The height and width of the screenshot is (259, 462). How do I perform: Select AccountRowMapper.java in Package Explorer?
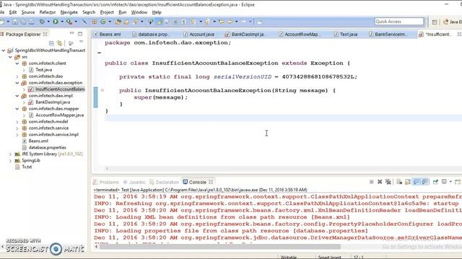pos(59,115)
